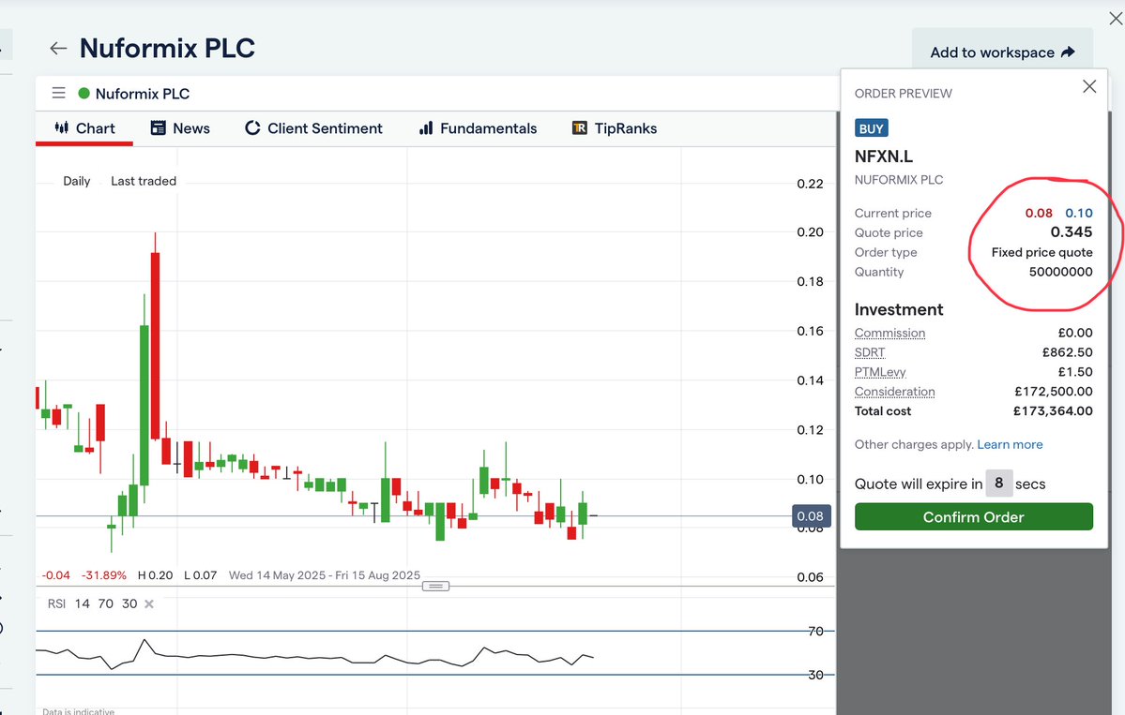Click the quote expiry countdown 8 box
Viewport: 1125px width, 715px height.
coord(998,484)
